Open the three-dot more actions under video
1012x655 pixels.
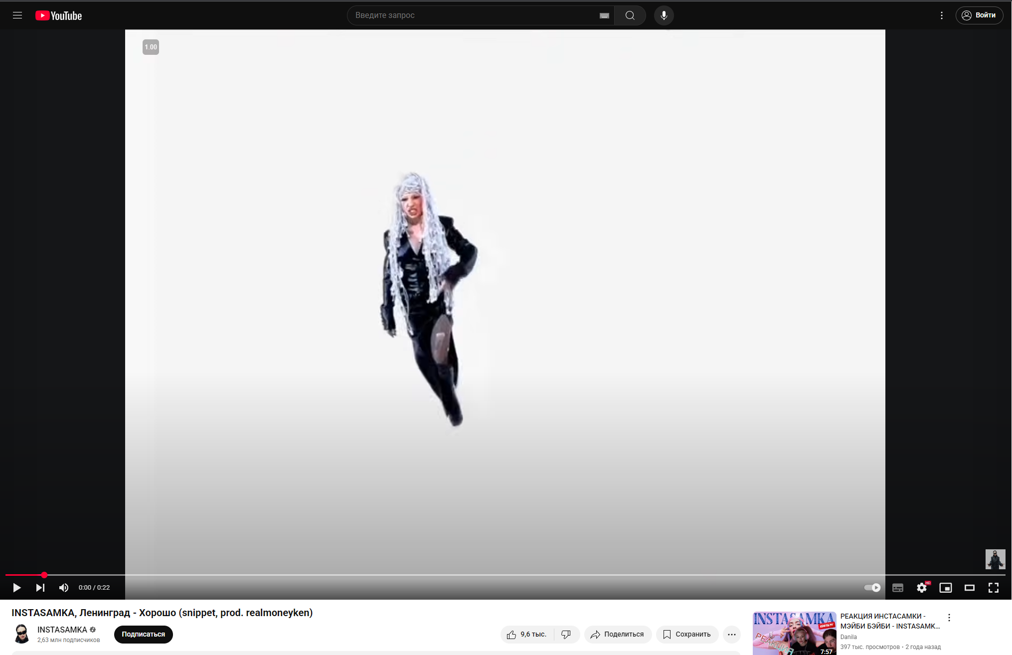coord(732,635)
